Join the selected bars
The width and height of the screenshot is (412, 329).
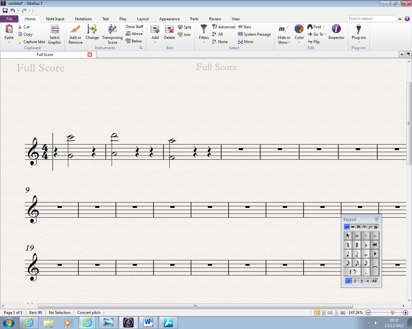click(184, 35)
